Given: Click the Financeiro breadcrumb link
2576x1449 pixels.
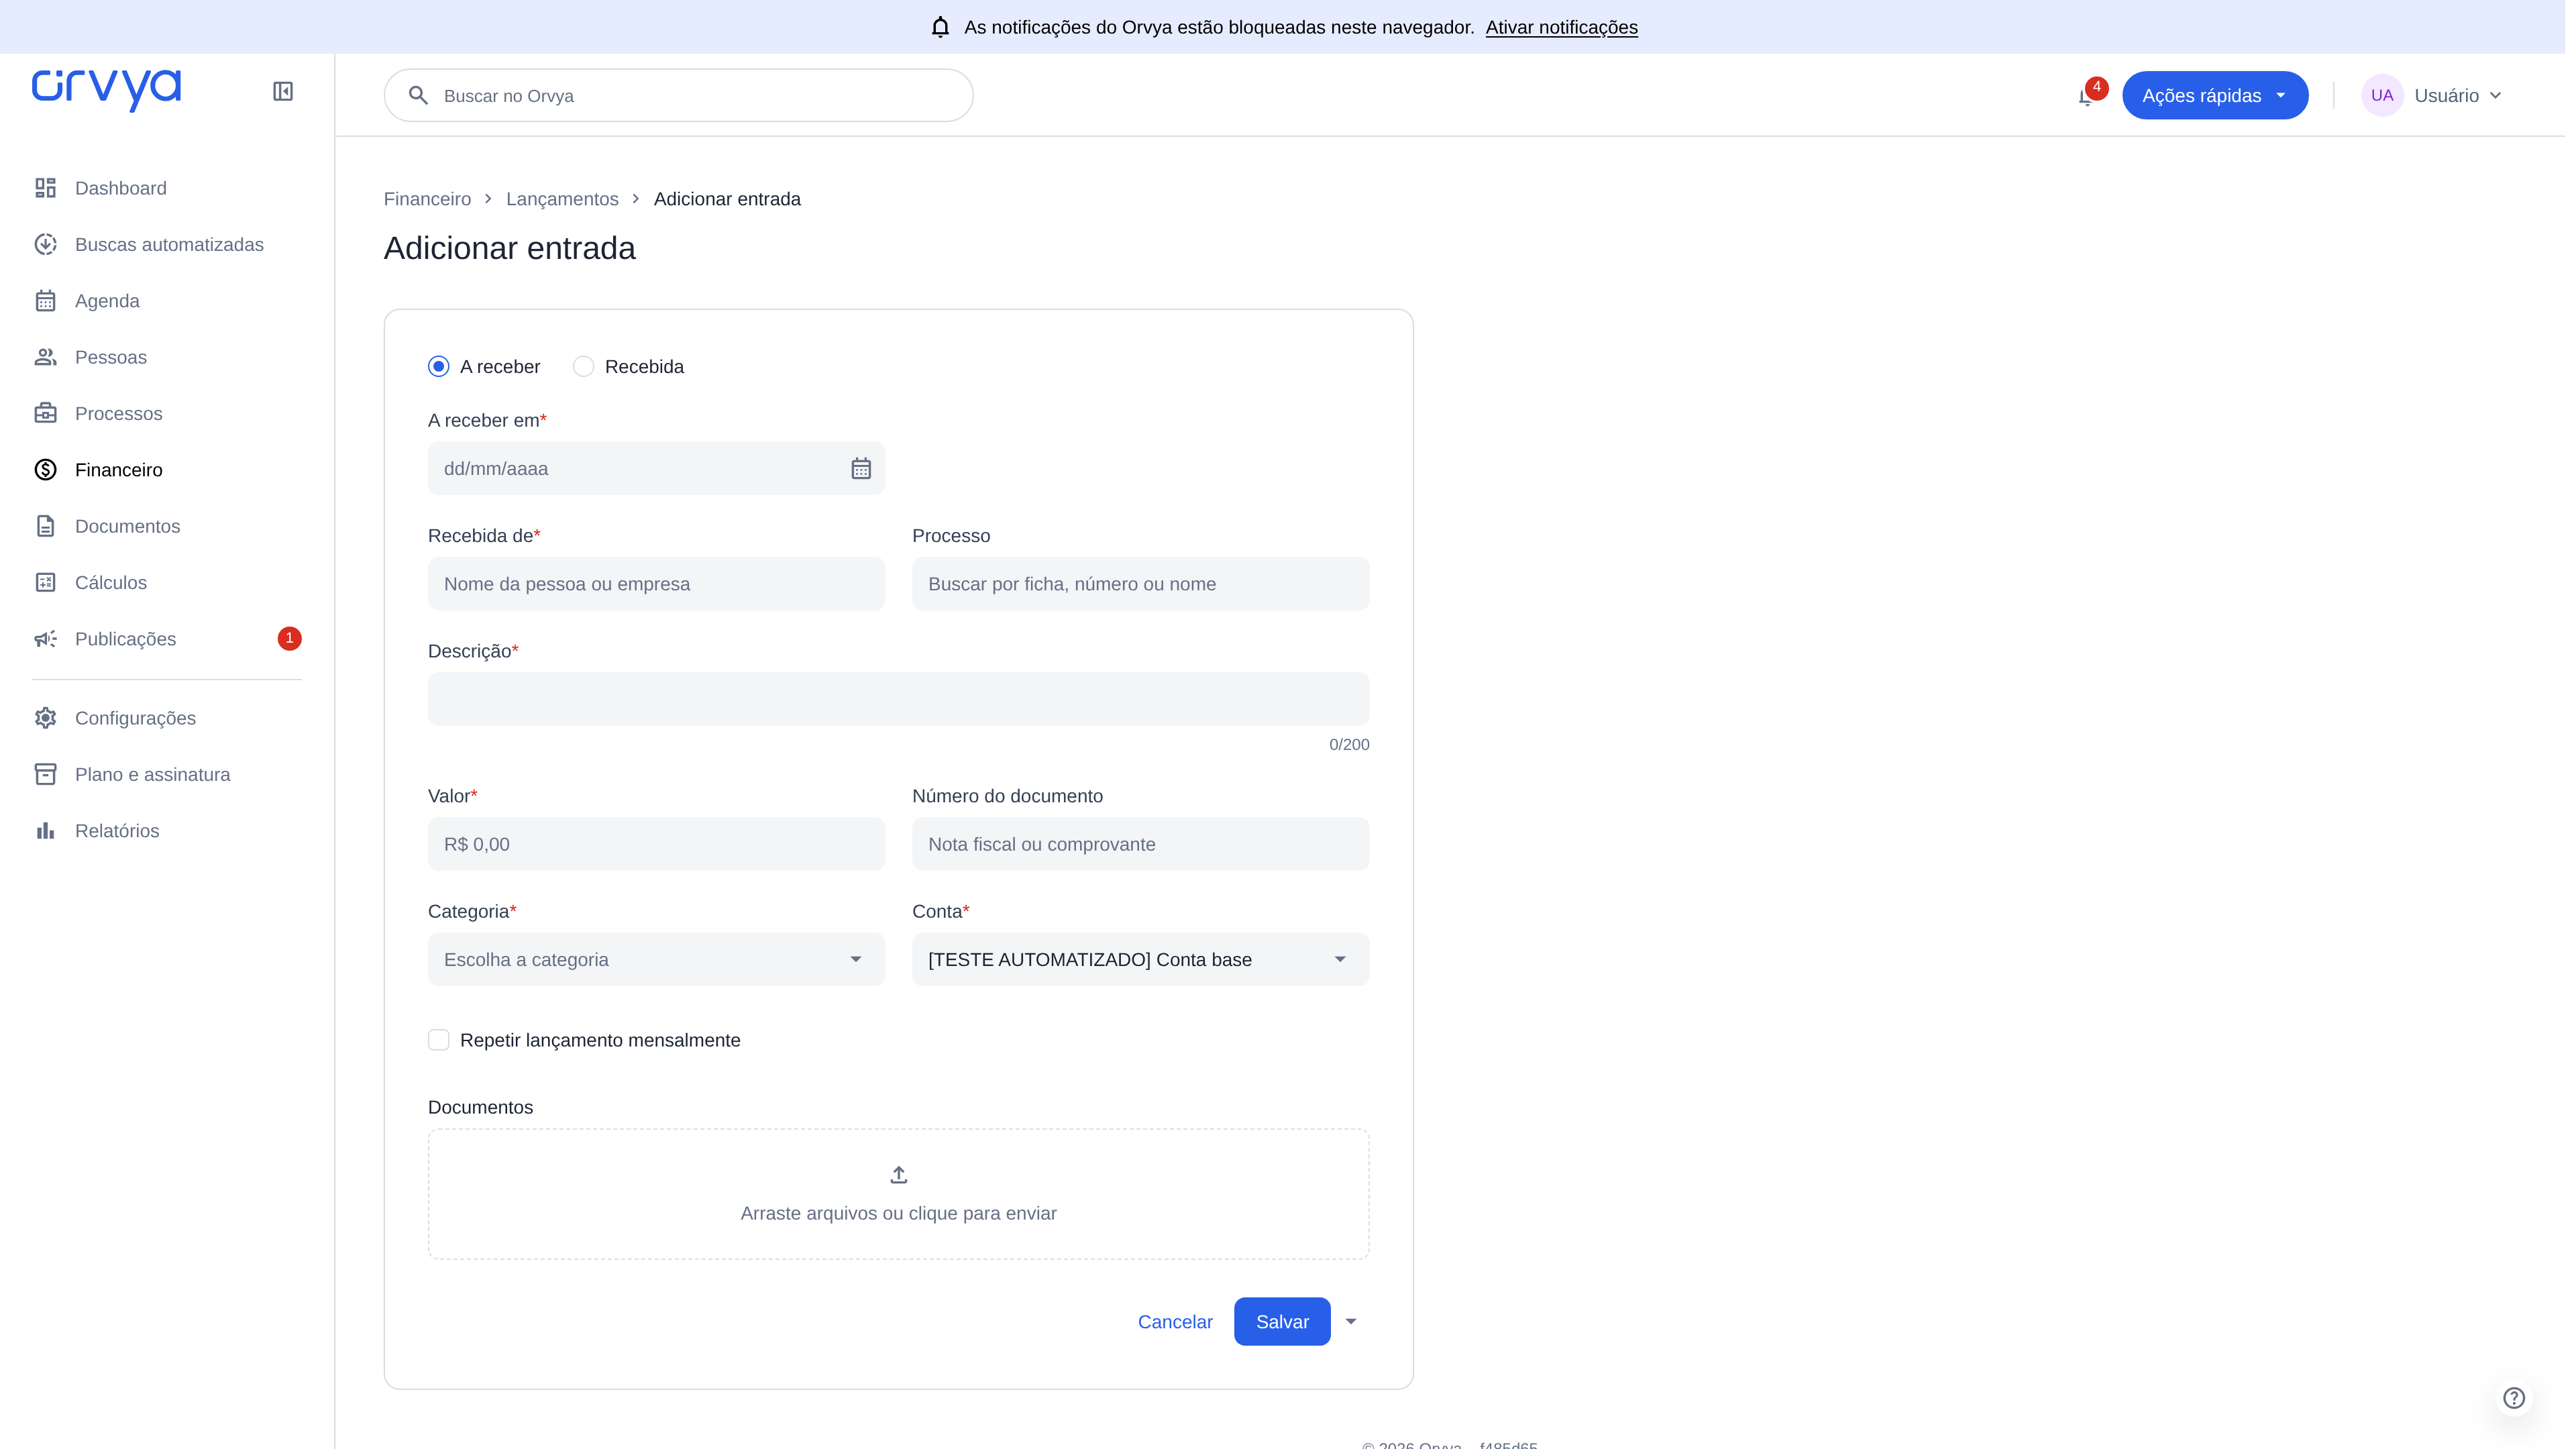Looking at the screenshot, I should click(x=427, y=199).
